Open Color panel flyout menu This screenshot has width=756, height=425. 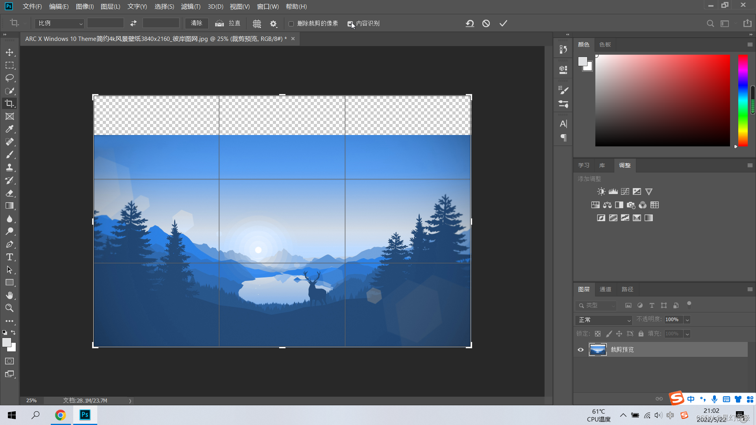coord(750,44)
